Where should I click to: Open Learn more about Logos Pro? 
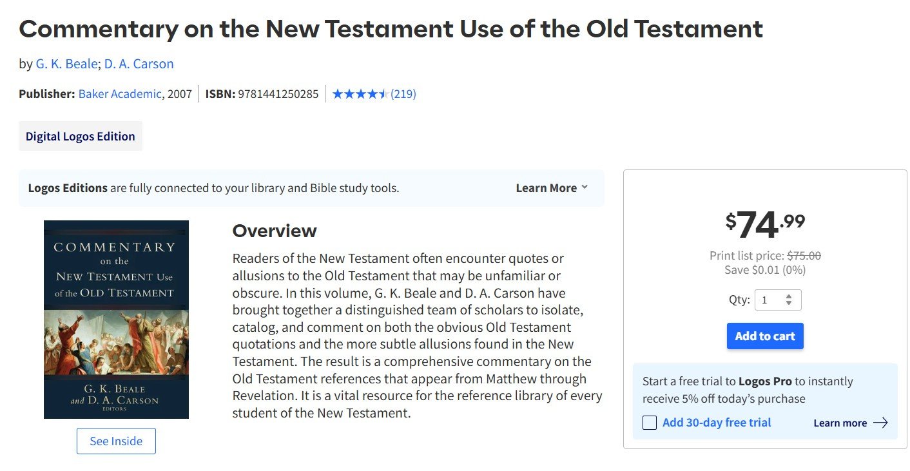840,423
